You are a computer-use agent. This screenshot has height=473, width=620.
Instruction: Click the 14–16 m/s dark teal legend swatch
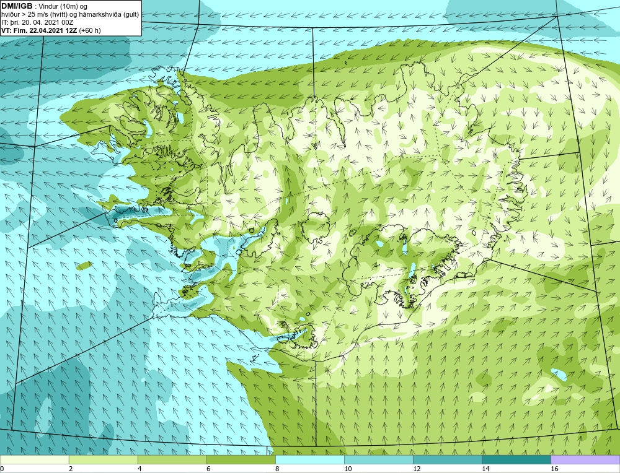516,459
